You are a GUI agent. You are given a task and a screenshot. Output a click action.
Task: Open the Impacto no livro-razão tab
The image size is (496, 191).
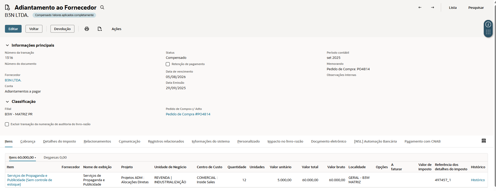pos(285,141)
